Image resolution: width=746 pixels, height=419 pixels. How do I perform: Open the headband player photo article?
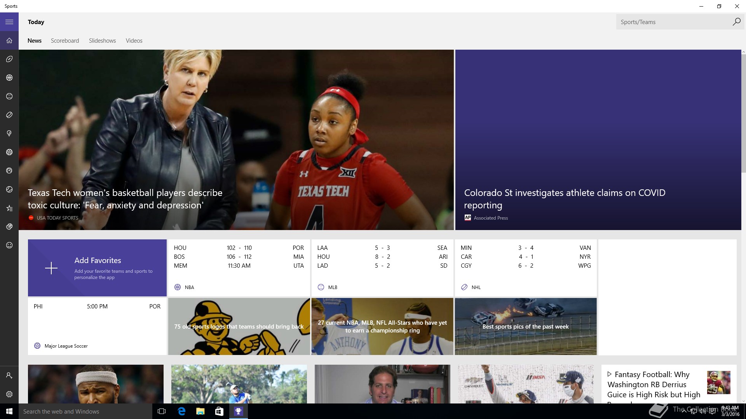coord(96,384)
